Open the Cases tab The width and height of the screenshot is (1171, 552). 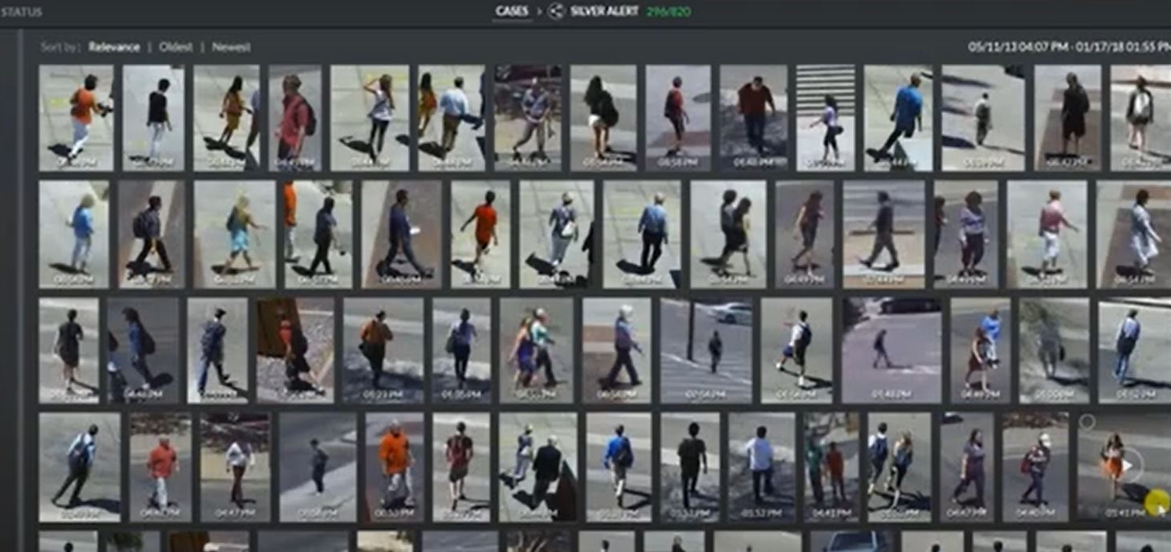click(x=512, y=11)
